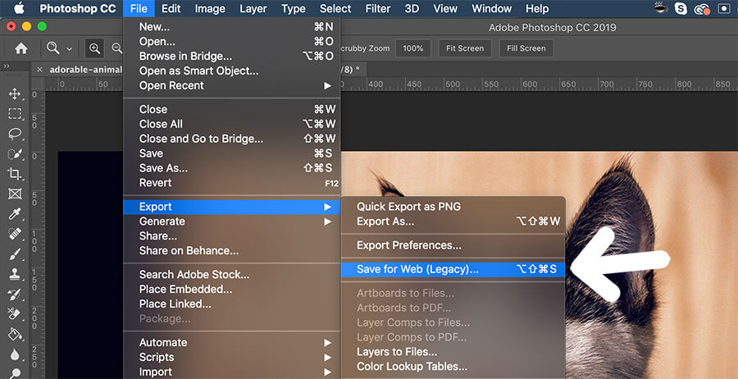Image resolution: width=738 pixels, height=379 pixels.
Task: Select the Paint Bucket tool
Action: click(15, 334)
